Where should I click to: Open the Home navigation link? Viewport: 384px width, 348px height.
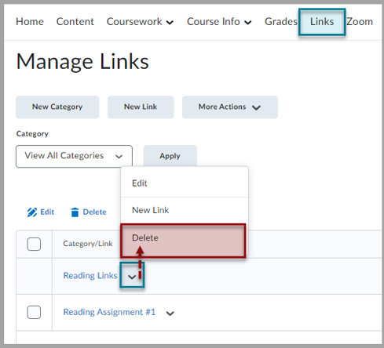point(30,21)
